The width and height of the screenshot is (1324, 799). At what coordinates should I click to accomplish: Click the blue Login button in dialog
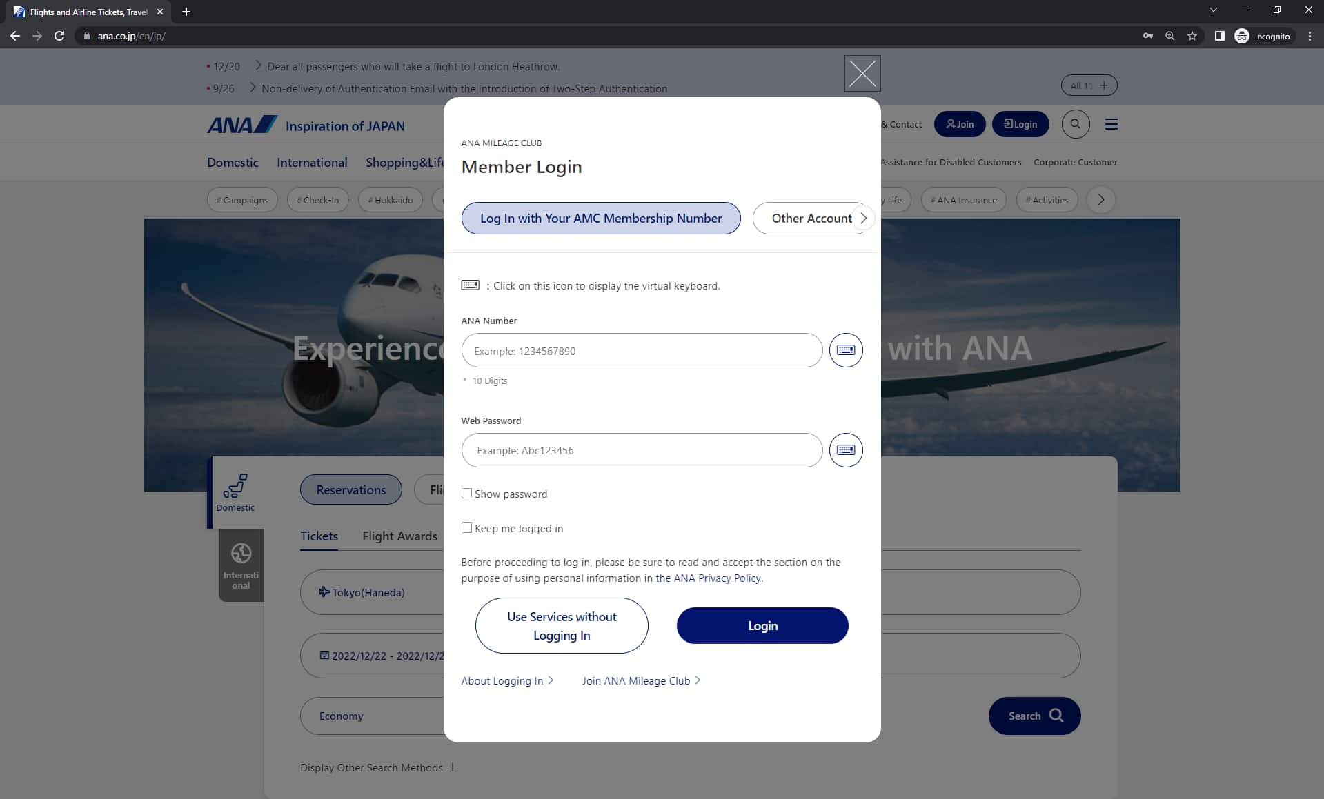point(762,626)
